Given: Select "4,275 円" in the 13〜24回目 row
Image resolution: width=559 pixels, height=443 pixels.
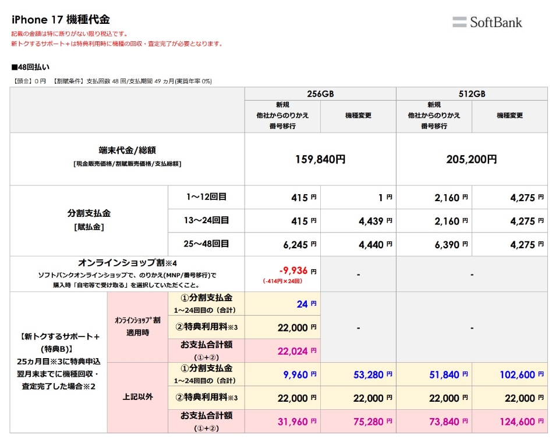Looking at the screenshot, I should coord(527,221).
